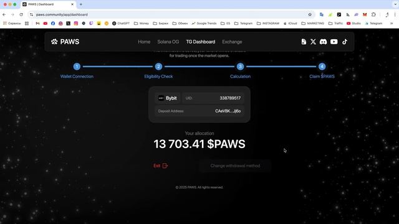Click browser forward arrow
This screenshot has width=399, height=224.
[x=12, y=15]
